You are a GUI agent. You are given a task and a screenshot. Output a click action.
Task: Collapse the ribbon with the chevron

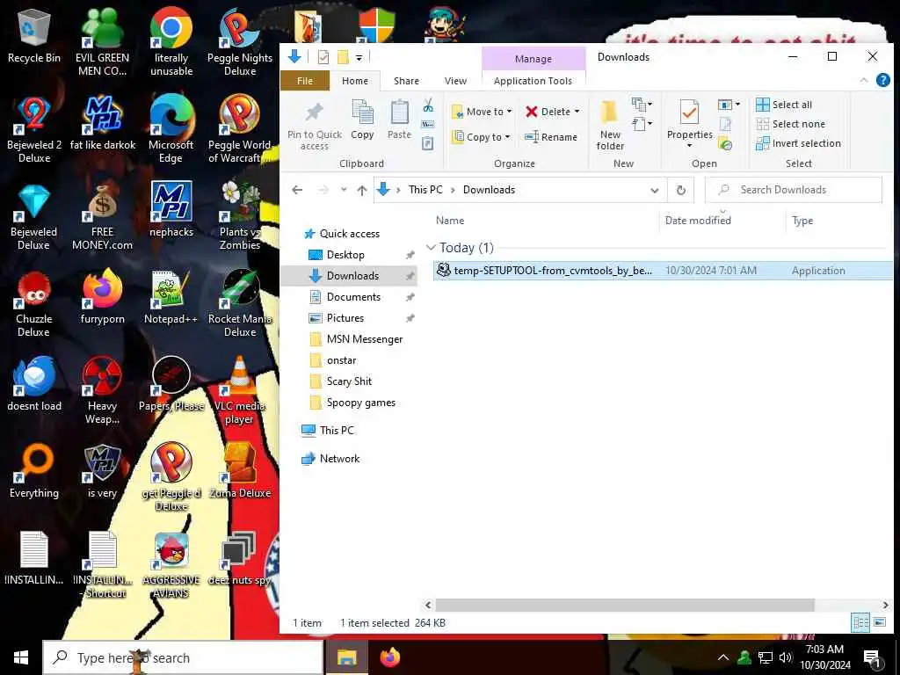tap(863, 80)
